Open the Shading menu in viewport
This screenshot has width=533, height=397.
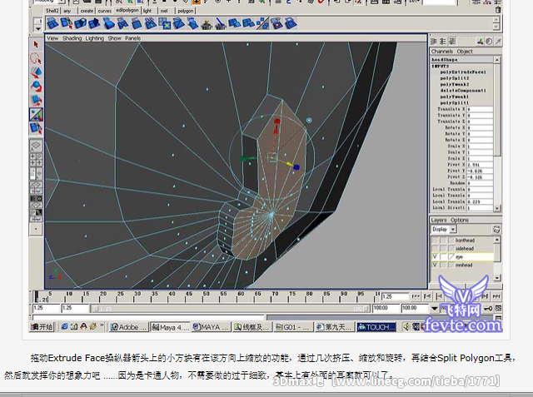coord(72,38)
